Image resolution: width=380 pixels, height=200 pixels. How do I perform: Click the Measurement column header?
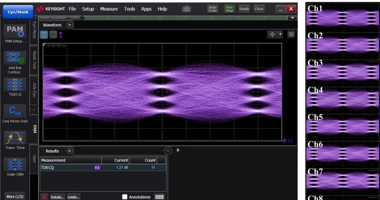pyautogui.click(x=71, y=160)
